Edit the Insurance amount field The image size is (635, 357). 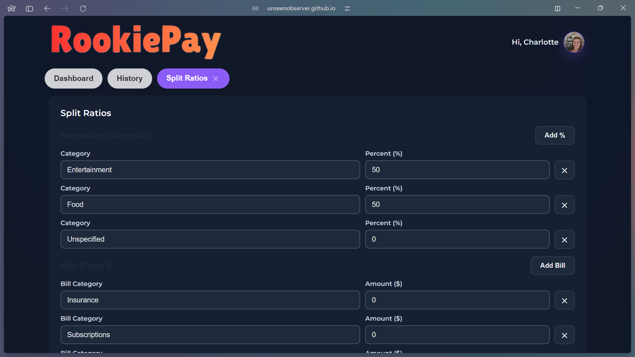pyautogui.click(x=457, y=300)
